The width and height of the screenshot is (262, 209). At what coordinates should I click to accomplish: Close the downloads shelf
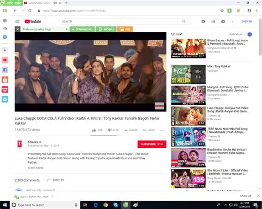point(258,196)
